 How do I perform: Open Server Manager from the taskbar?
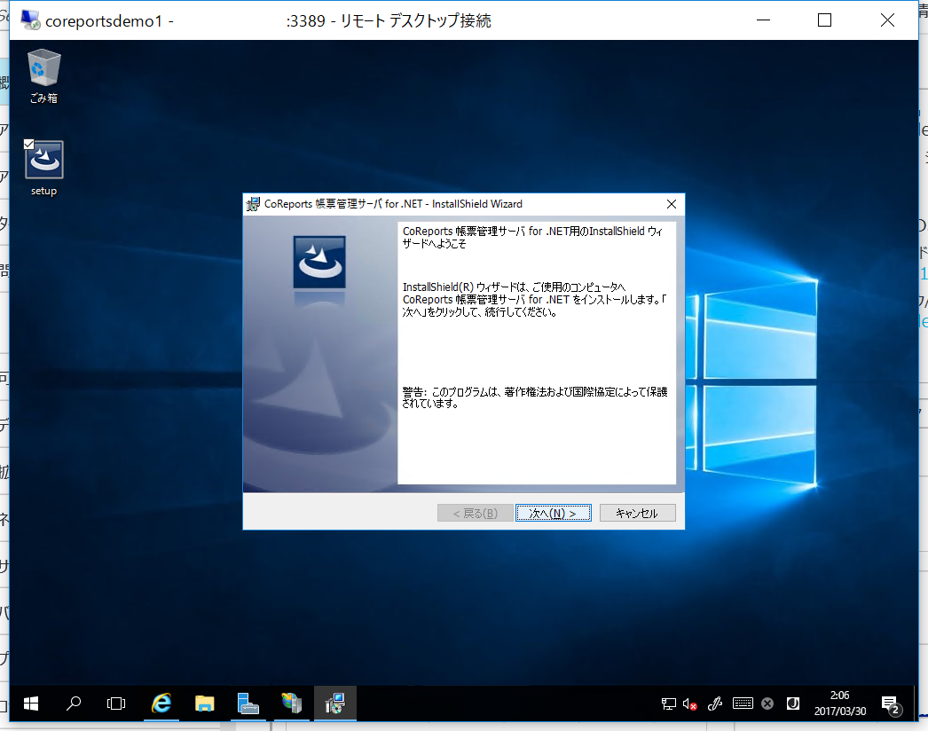(x=248, y=703)
